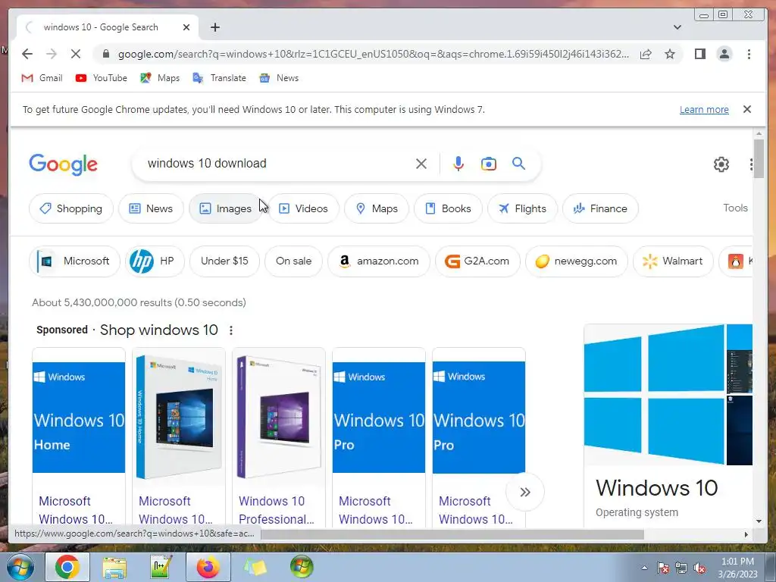Switch to Flights results
The width and height of the screenshot is (776, 582).
click(x=522, y=208)
